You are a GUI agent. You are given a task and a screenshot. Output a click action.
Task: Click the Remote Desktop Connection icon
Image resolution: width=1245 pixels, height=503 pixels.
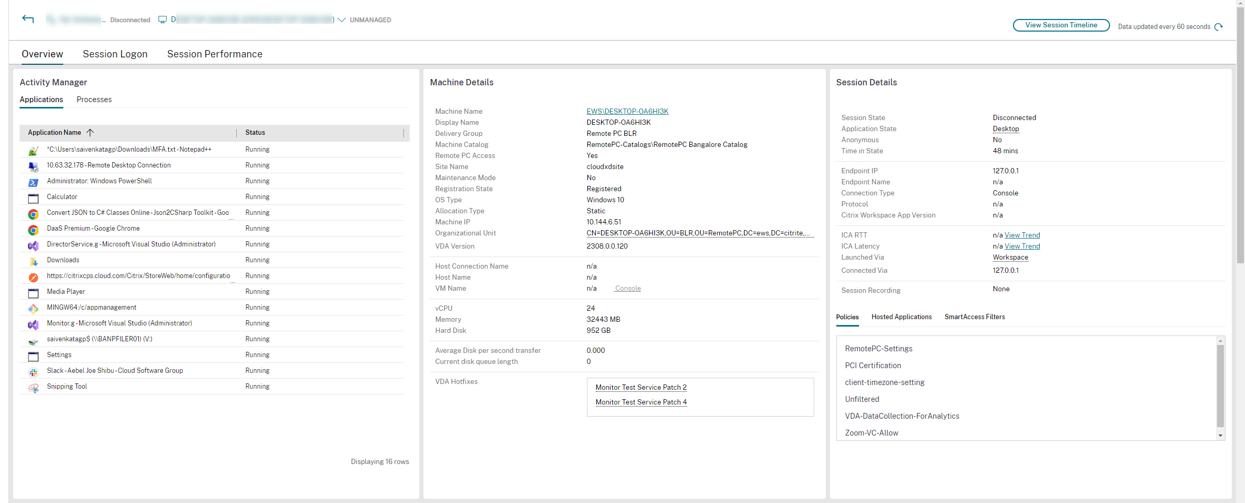(33, 166)
